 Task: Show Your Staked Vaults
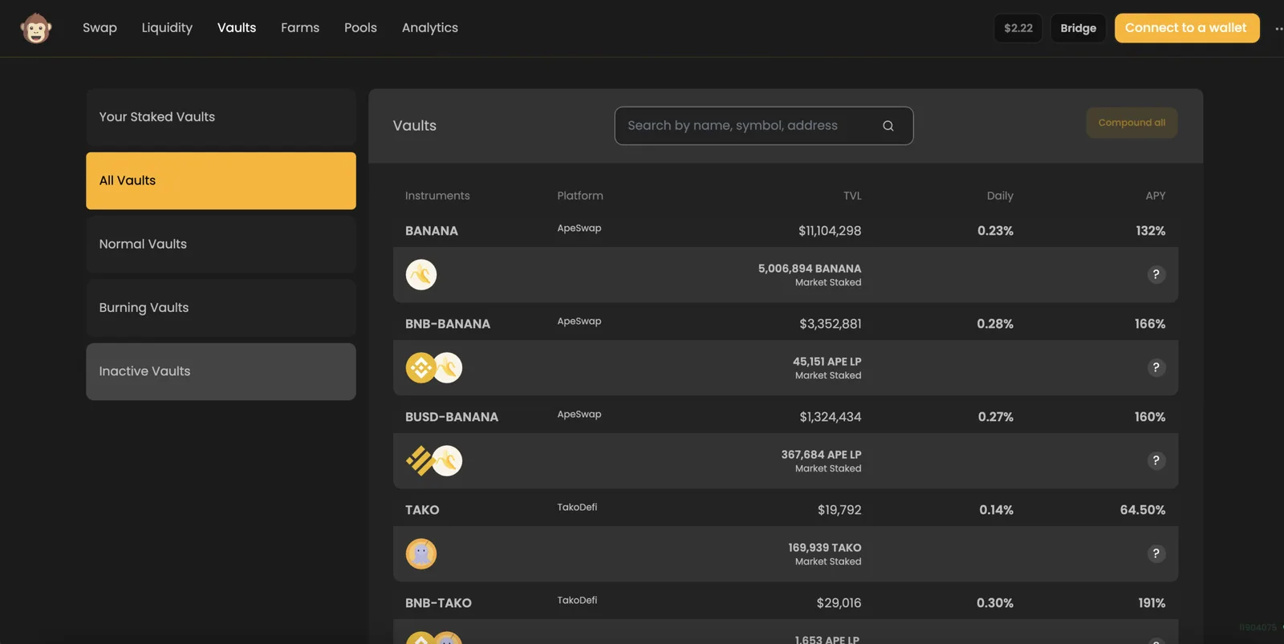point(221,117)
